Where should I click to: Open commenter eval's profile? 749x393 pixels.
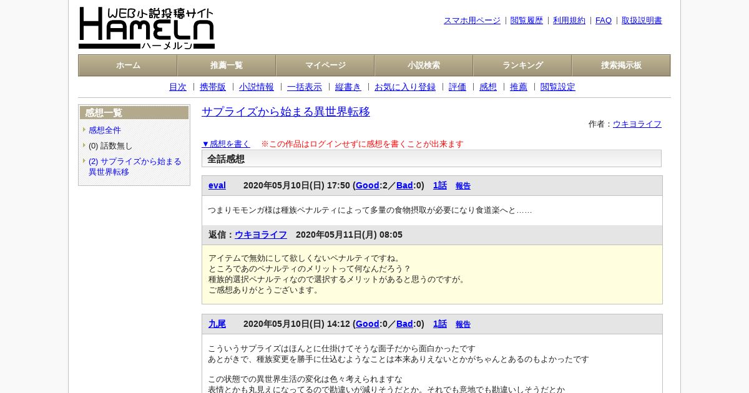click(x=217, y=185)
